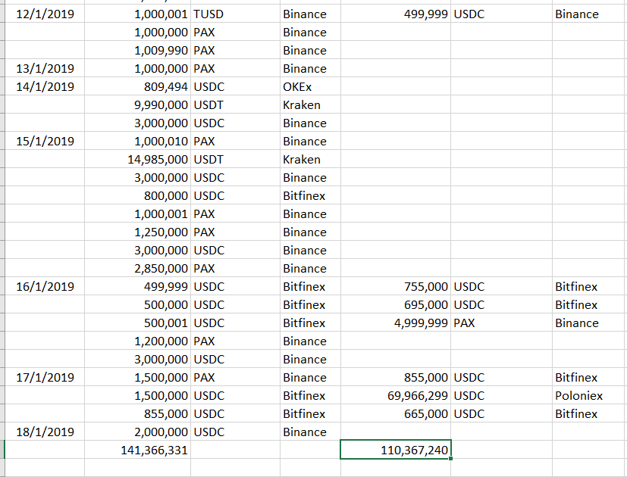
Task: Click the 13/1/2019 date cell
Action: click(45, 68)
